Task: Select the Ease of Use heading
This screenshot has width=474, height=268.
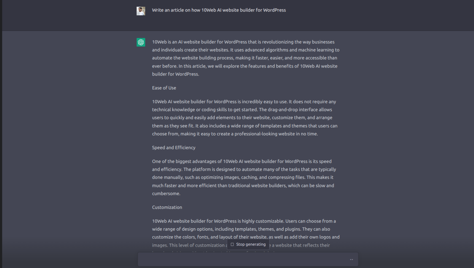Action: (x=164, y=88)
